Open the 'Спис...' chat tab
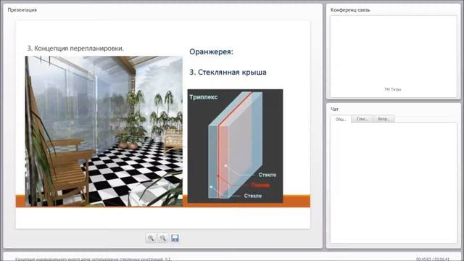The image size is (464, 261). click(x=362, y=119)
